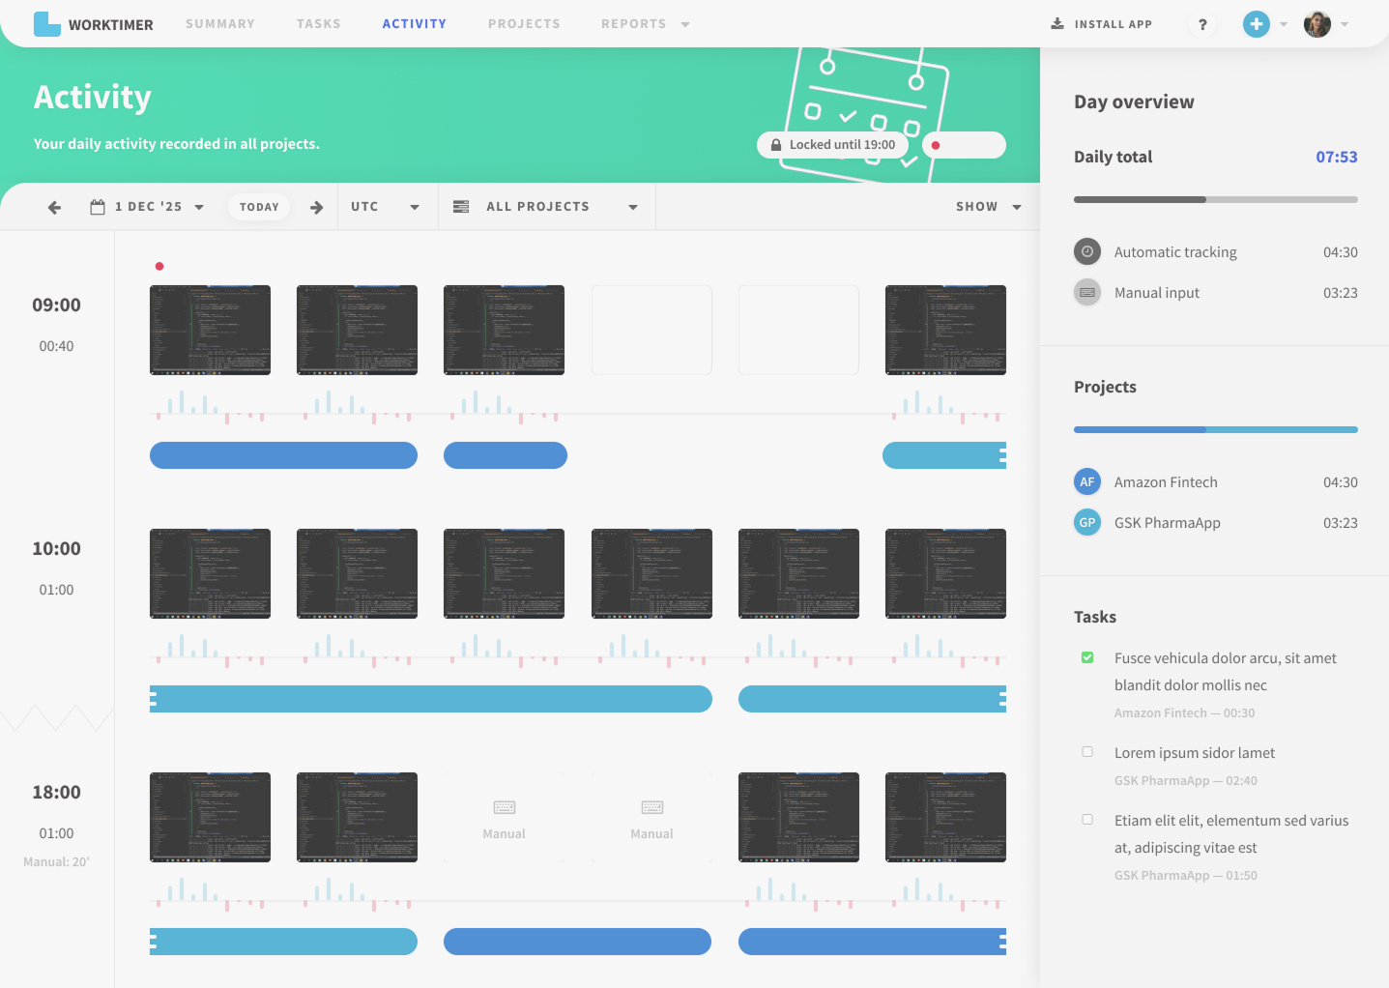1389x988 pixels.
Task: Expand the All Projects filter dropdown
Action: [545, 207]
